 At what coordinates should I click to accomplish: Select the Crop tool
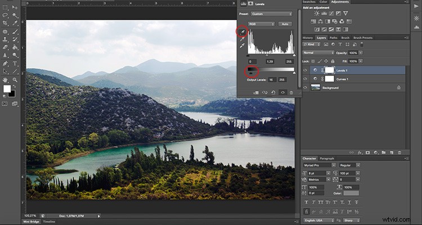(x=5, y=23)
